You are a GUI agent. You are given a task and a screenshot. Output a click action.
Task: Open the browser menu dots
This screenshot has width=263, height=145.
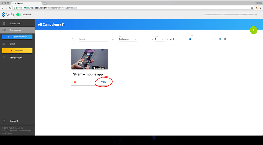click(260, 8)
